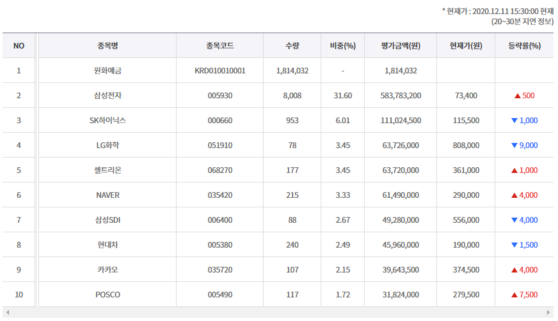Click stock code 035720
This screenshot has width=558, height=321.
[x=220, y=269]
